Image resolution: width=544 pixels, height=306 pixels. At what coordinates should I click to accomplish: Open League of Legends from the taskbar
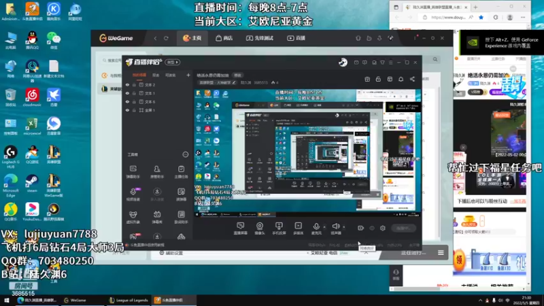click(x=128, y=301)
